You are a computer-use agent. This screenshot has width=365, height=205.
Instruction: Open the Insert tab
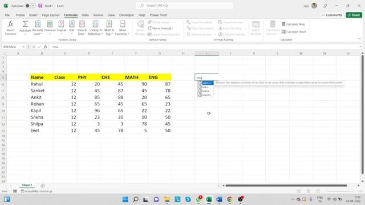click(x=33, y=15)
